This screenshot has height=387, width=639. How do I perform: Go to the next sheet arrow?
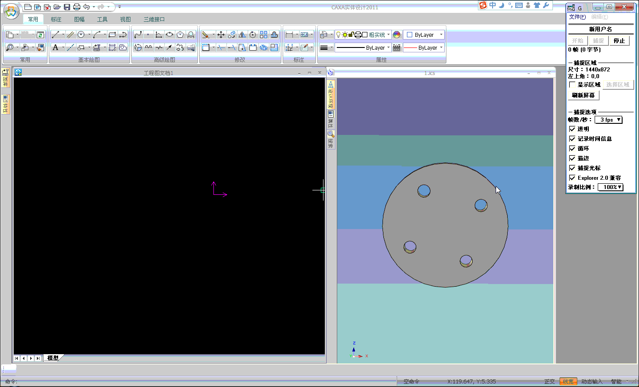(31, 358)
